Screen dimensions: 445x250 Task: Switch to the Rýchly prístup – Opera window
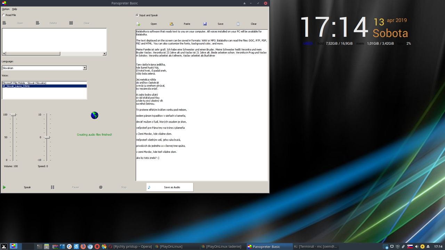[x=130, y=247]
